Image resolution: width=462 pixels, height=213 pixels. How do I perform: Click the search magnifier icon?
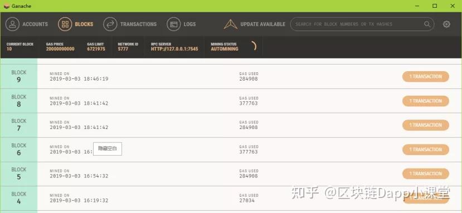427,24
